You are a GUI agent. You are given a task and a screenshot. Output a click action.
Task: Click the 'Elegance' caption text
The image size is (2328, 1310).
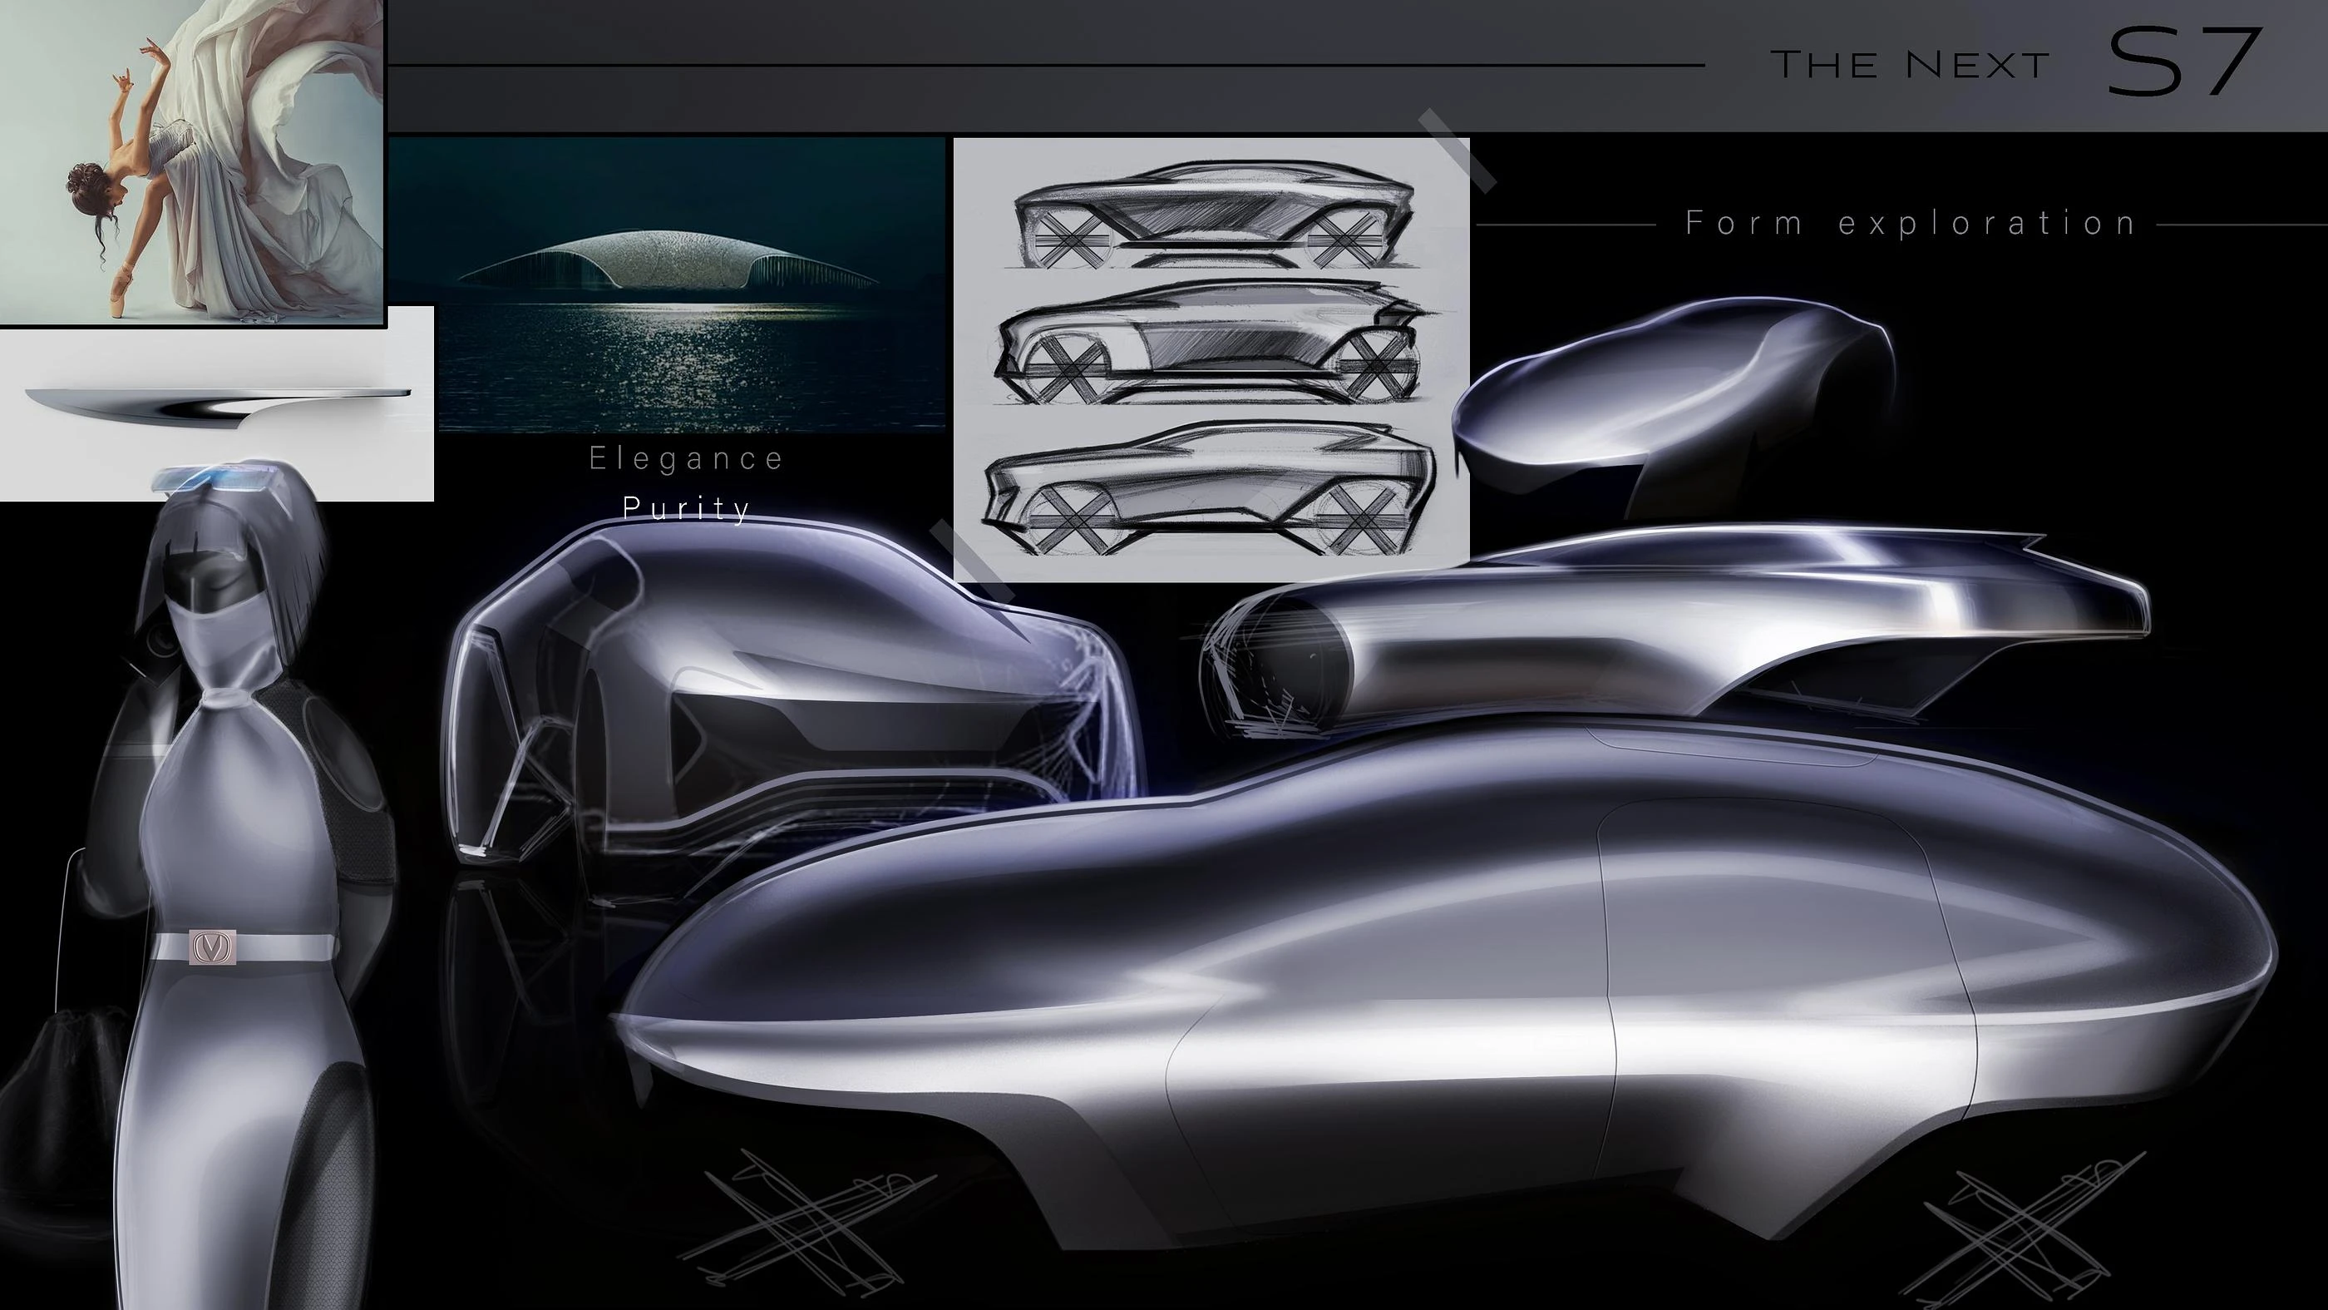click(687, 458)
